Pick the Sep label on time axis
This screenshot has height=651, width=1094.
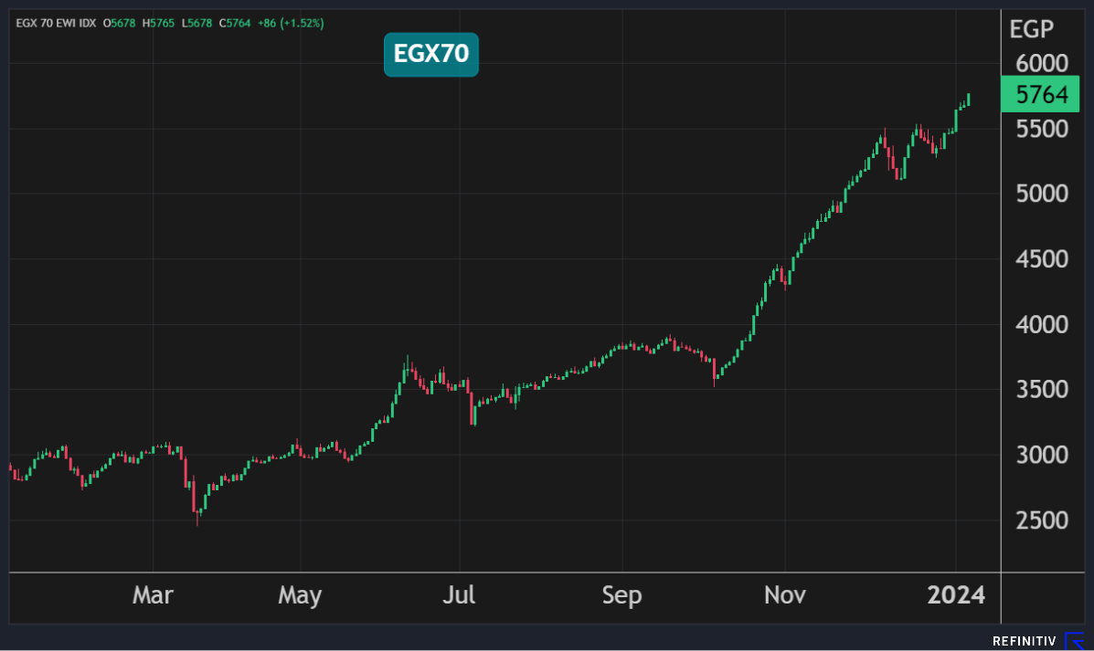click(621, 596)
